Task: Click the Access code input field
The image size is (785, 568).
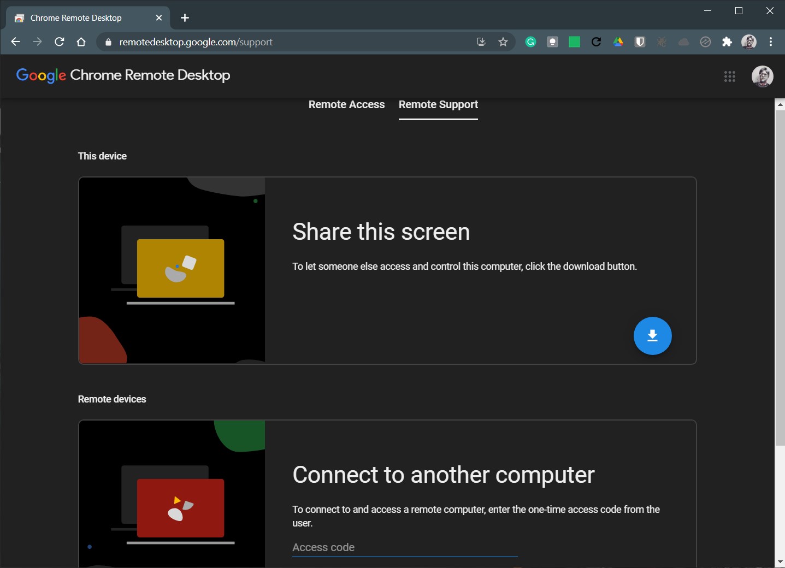Action: click(x=404, y=547)
